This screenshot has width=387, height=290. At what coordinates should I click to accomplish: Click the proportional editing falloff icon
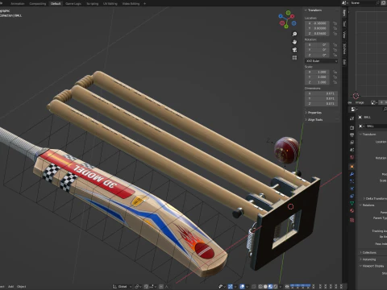click(167, 287)
